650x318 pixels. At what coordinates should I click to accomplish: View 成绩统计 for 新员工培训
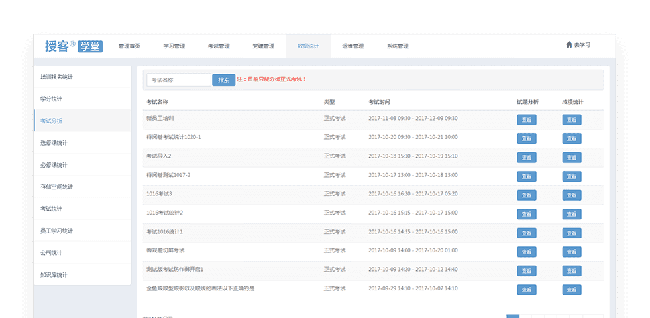[572, 120]
